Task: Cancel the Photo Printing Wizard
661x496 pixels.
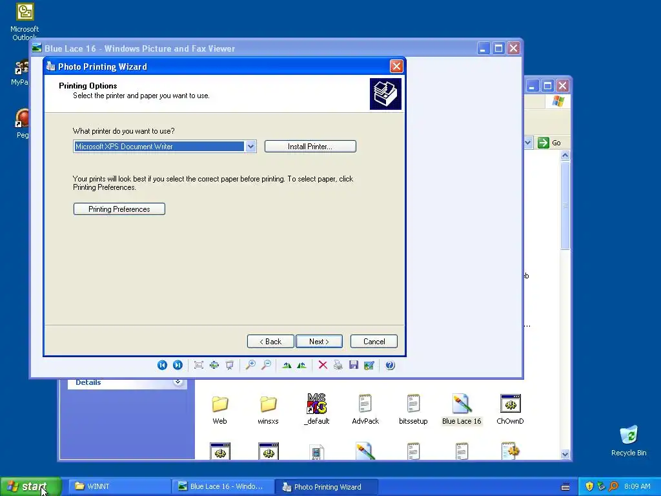Action: (374, 342)
